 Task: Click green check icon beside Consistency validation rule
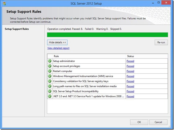(50, 81)
